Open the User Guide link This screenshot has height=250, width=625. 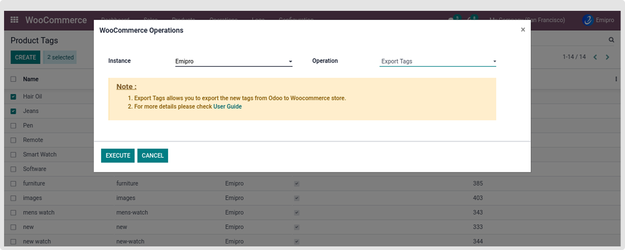pos(228,106)
